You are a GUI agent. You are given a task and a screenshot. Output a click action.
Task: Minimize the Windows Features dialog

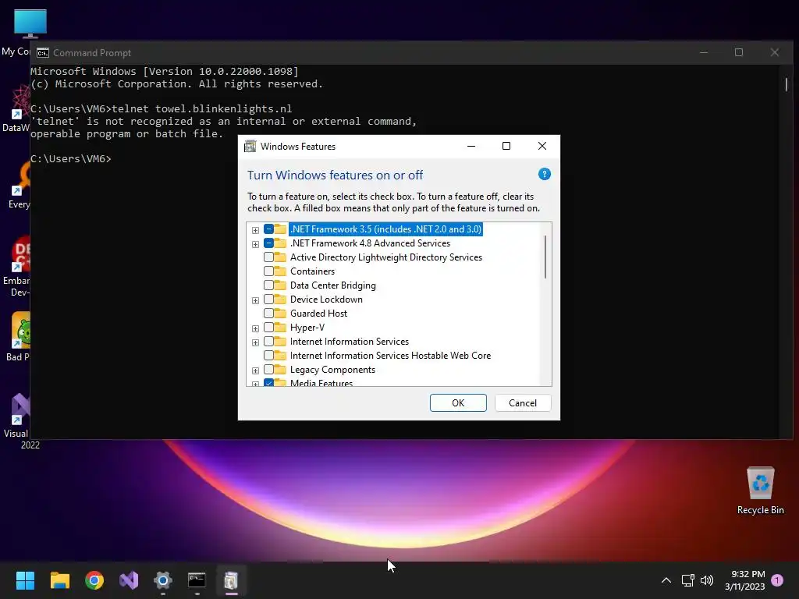tap(471, 146)
